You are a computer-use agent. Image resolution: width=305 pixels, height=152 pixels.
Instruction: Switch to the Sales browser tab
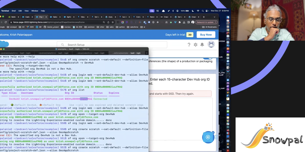(x=55, y=17)
